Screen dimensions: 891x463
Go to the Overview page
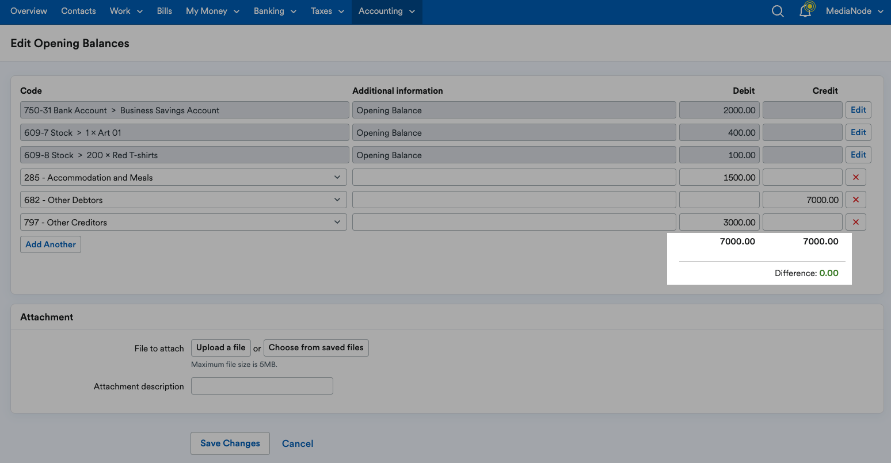[29, 11]
